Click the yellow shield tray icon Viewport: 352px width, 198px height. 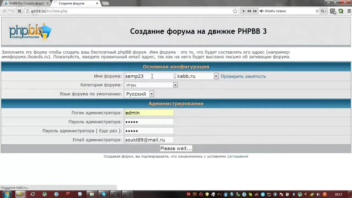207,194
